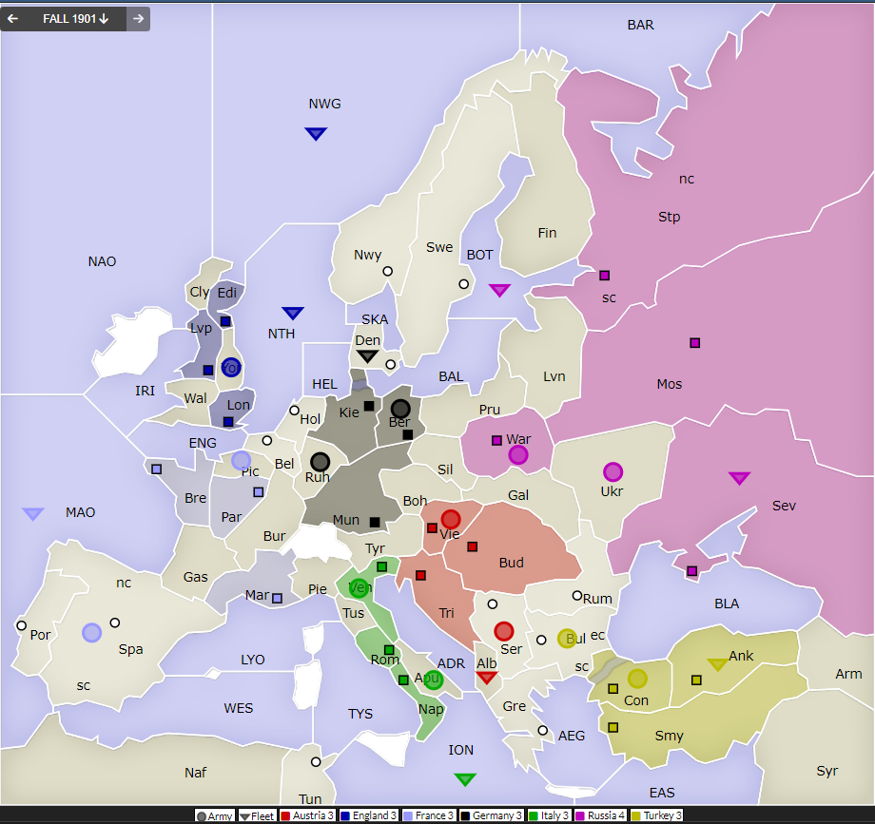The image size is (875, 824).
Task: Select the Fin territory label
Action: pos(548,233)
